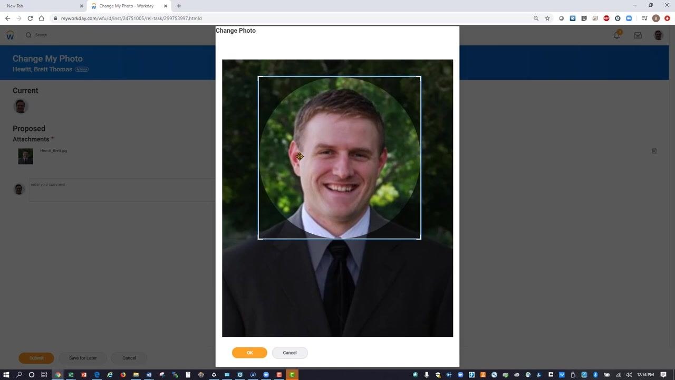The height and width of the screenshot is (380, 675).
Task: Open Firefox from the taskbar
Action: [x=123, y=375]
